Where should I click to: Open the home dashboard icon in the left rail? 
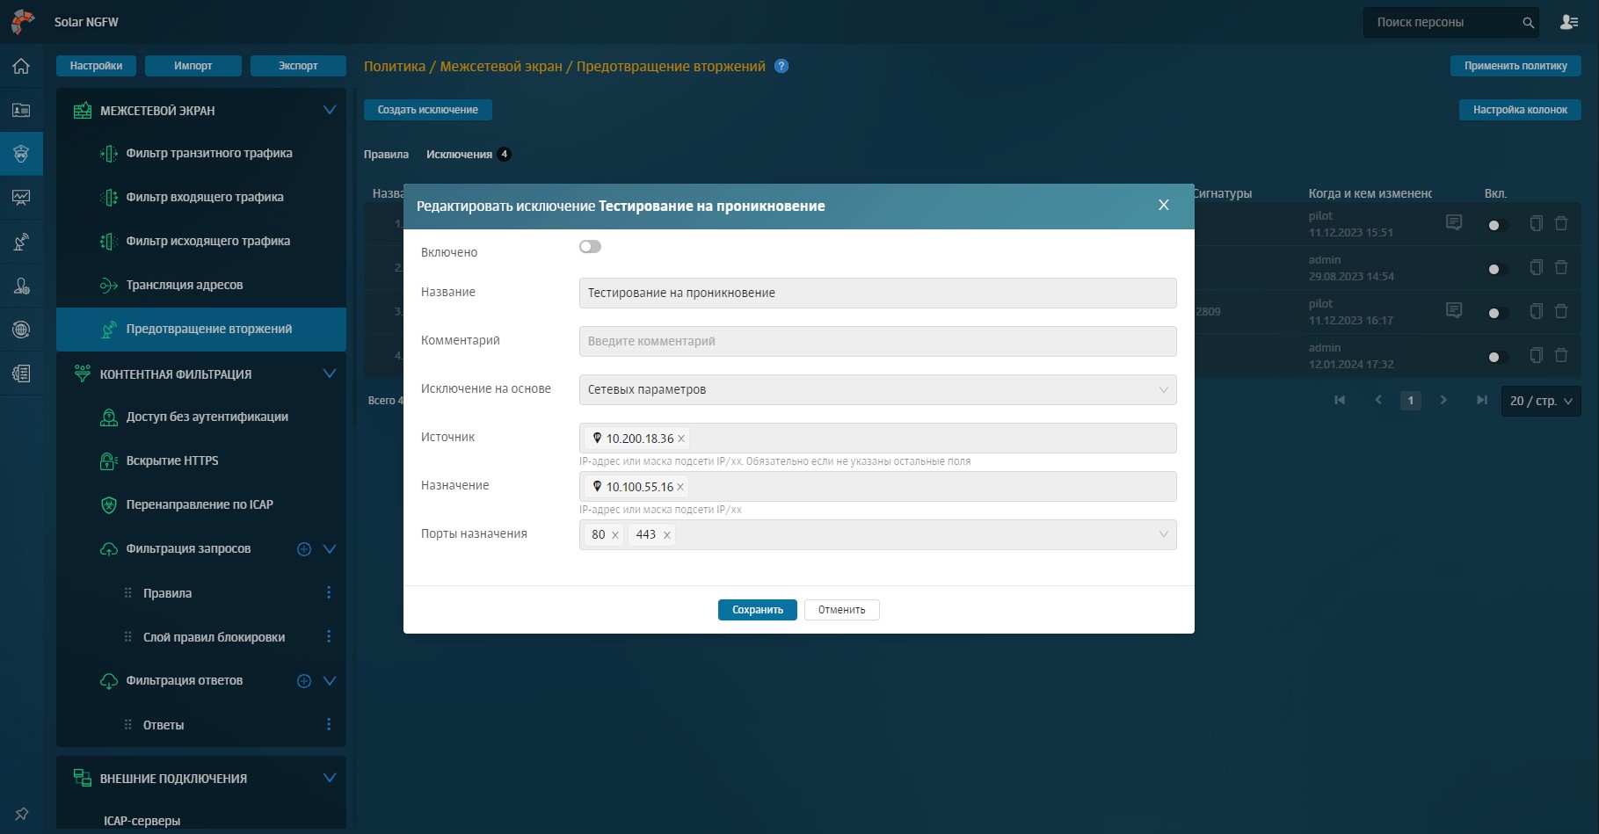[x=21, y=66]
